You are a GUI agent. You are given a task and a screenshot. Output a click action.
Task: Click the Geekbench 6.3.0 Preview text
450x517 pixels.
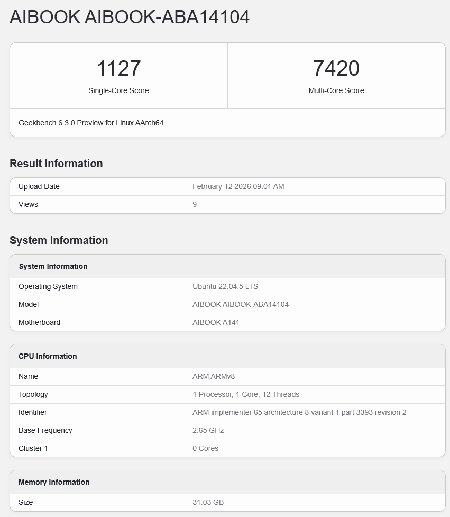[91, 123]
